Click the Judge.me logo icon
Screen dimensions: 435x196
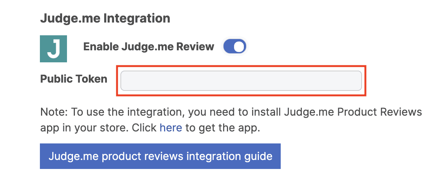point(53,49)
